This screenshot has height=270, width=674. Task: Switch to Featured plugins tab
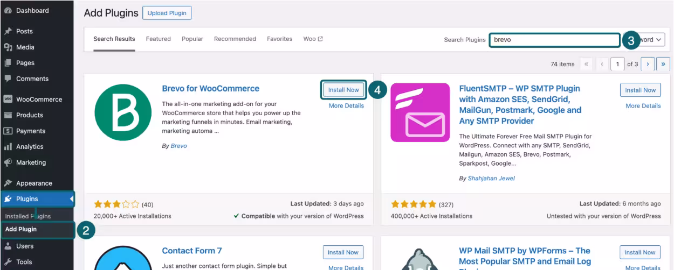tap(159, 39)
